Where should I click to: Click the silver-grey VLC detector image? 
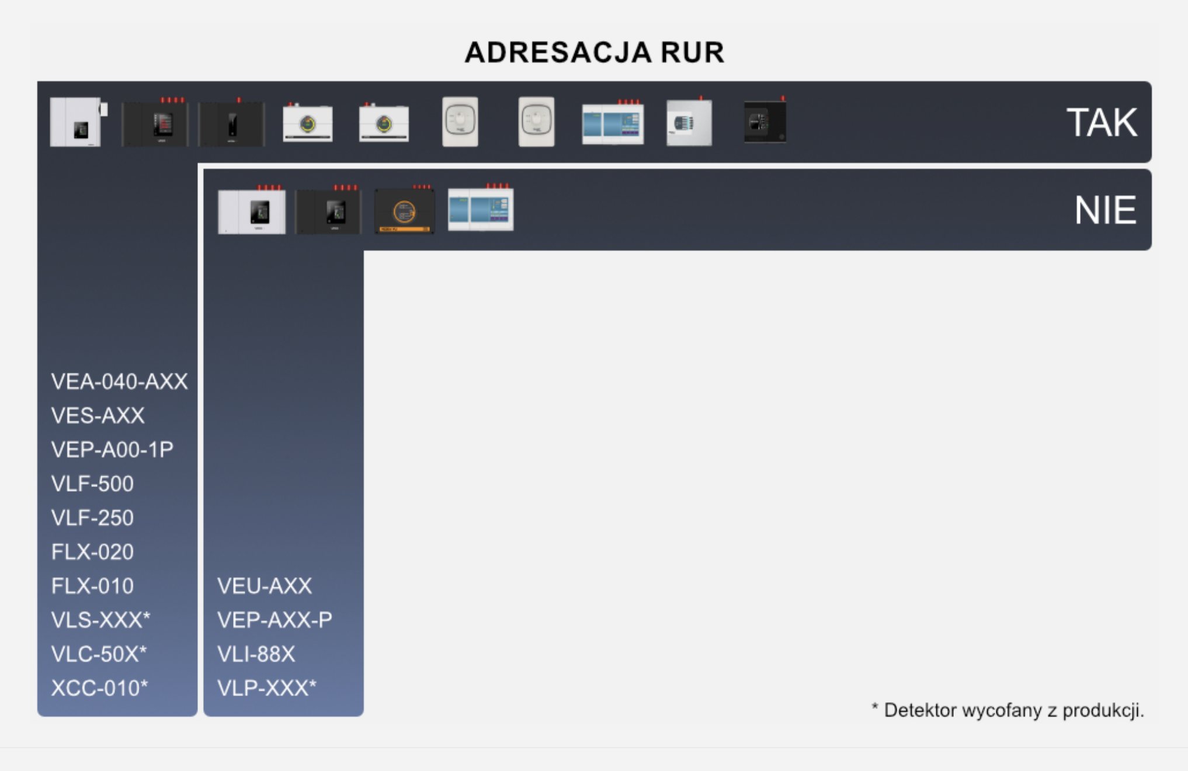689,123
